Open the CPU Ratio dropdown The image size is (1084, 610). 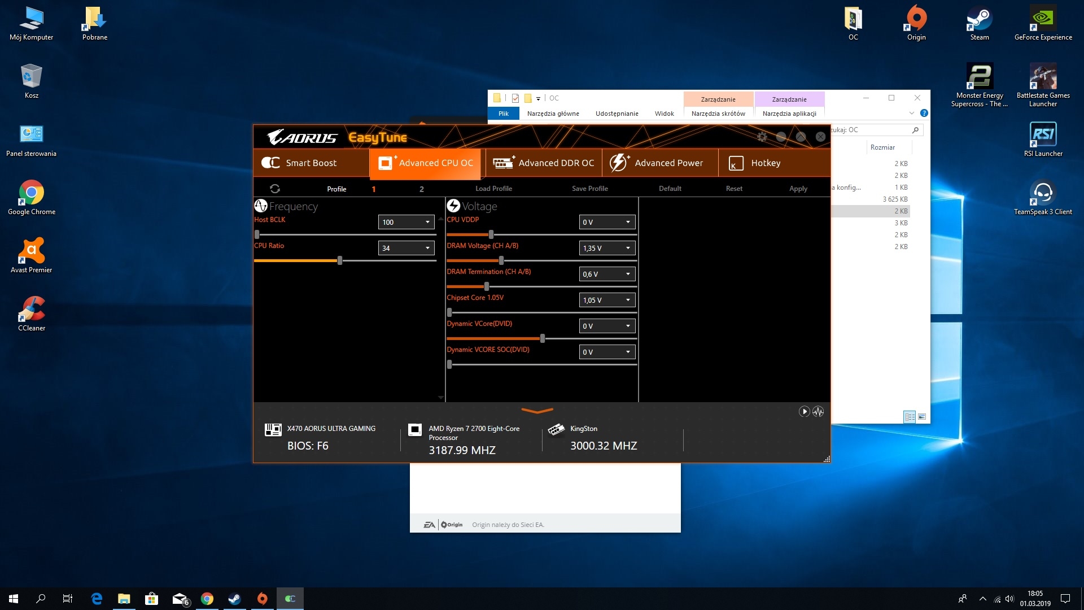[406, 248]
